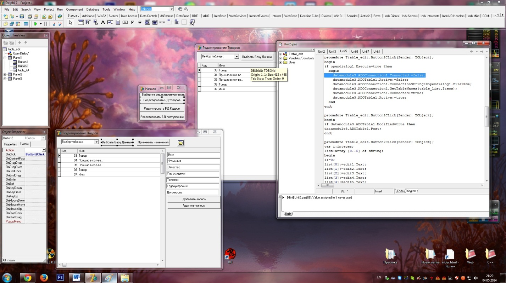Open Help contents book icon
The height and width of the screenshot is (283, 506).
tap(60, 16)
